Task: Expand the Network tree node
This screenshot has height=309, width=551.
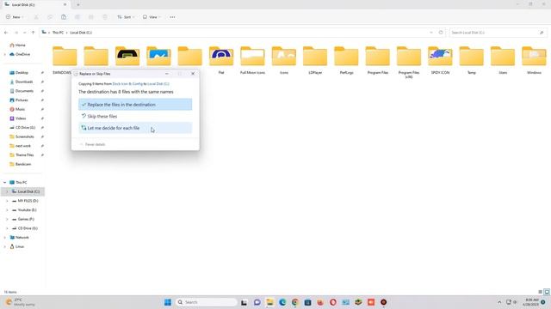Action: pos(5,238)
